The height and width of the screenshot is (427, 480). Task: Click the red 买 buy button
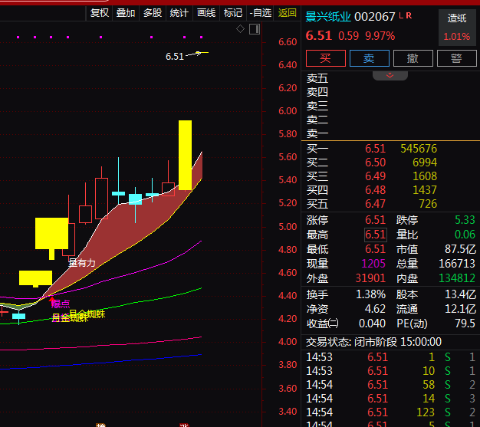coord(326,58)
